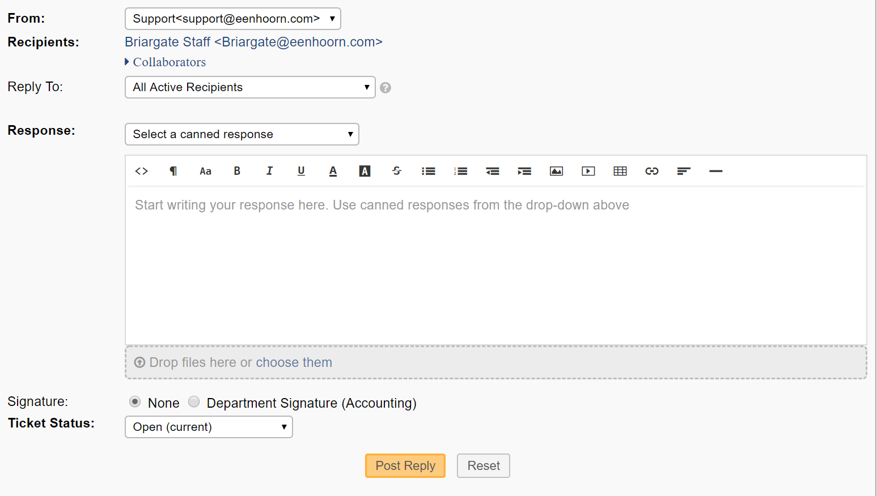This screenshot has width=877, height=496.
Task: Open the Ticket Status dropdown
Action: tap(209, 427)
